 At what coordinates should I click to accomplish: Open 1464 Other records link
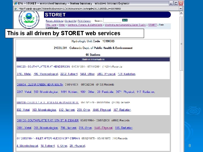(87, 74)
